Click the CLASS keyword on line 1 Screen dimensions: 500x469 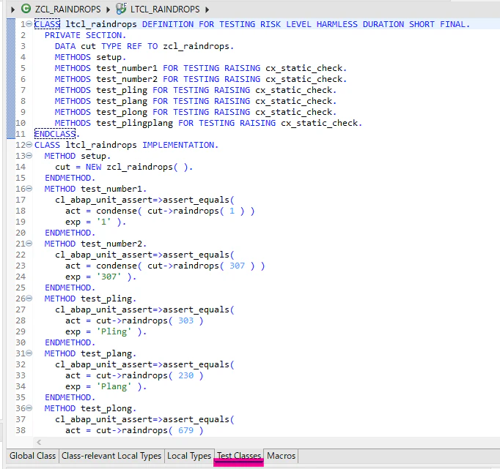click(x=47, y=24)
